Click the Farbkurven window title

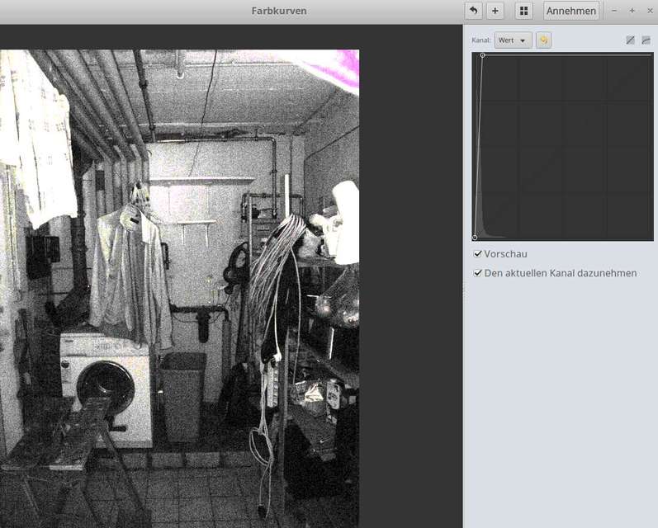(x=279, y=11)
